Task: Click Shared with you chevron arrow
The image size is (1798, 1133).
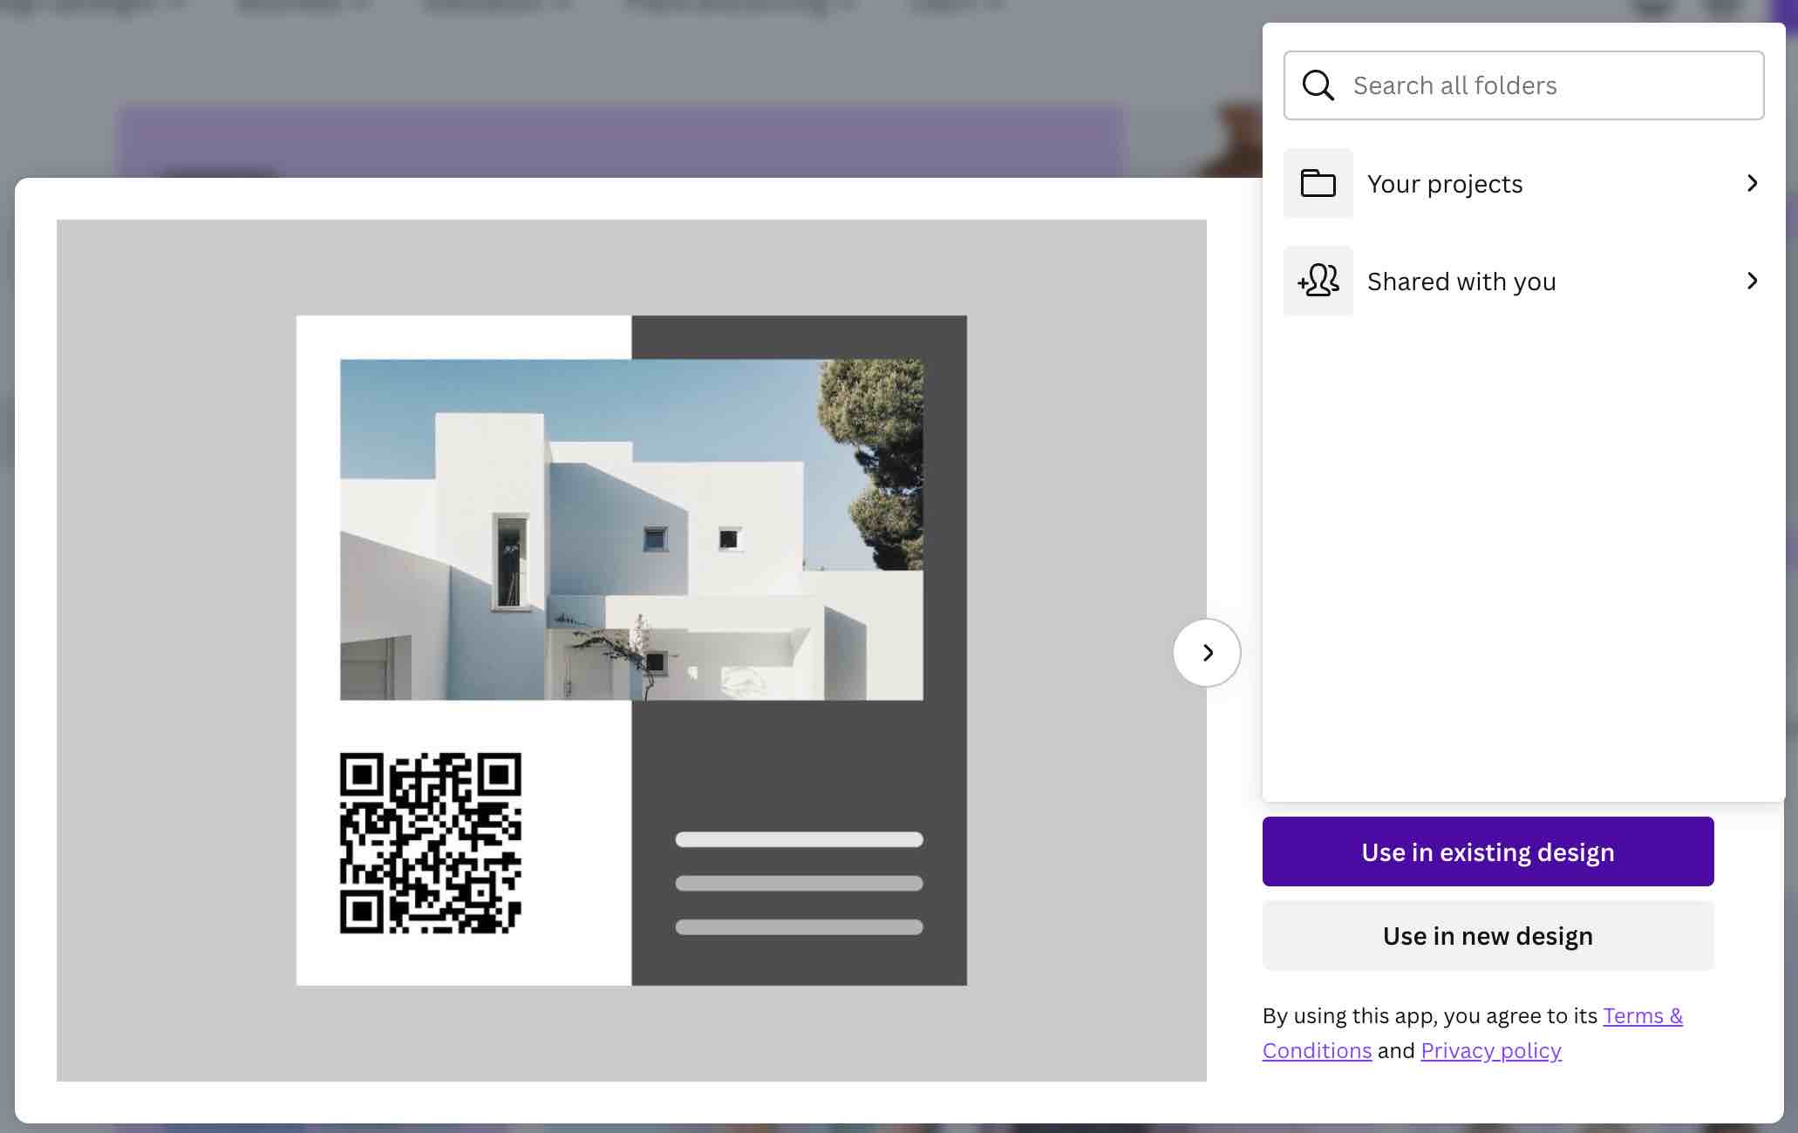Action: tap(1753, 281)
